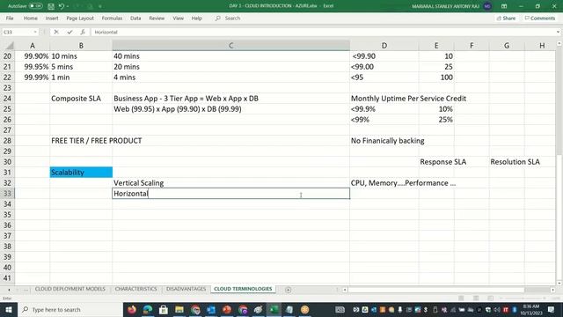
Task: Click the Share button
Action: pyautogui.click(x=507, y=18)
